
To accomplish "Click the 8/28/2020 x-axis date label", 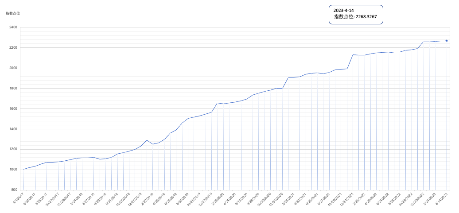I will click(x=253, y=198).
